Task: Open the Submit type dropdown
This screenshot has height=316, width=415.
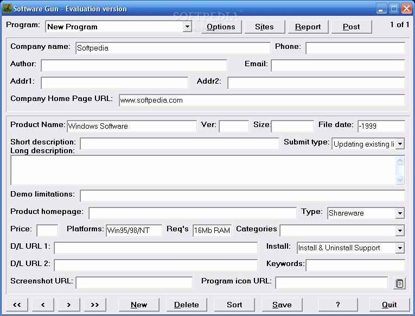Action: 400,144
